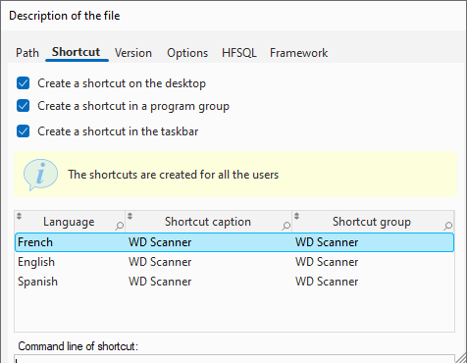
Task: Open the Options tab
Action: click(x=187, y=53)
